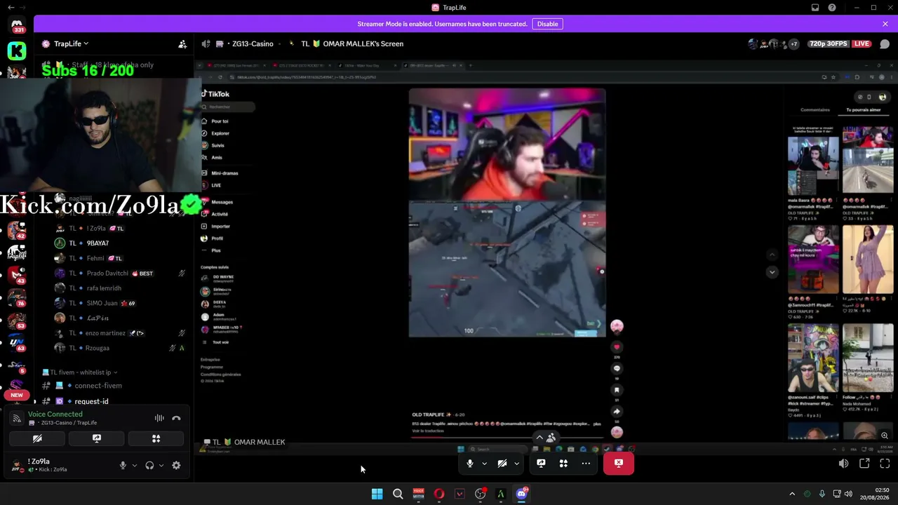Expand mic options in stream control bar

[x=484, y=463]
